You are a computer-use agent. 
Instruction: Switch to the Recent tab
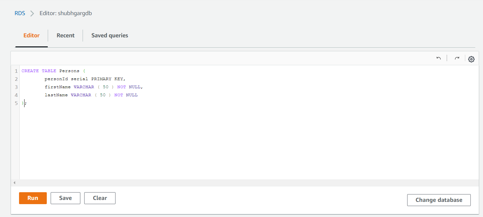tap(65, 35)
